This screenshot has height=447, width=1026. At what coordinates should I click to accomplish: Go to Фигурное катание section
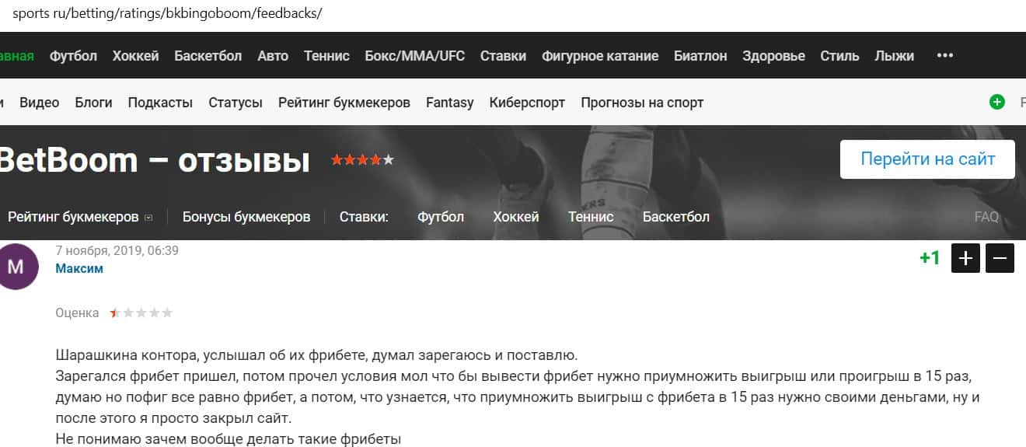tap(600, 56)
